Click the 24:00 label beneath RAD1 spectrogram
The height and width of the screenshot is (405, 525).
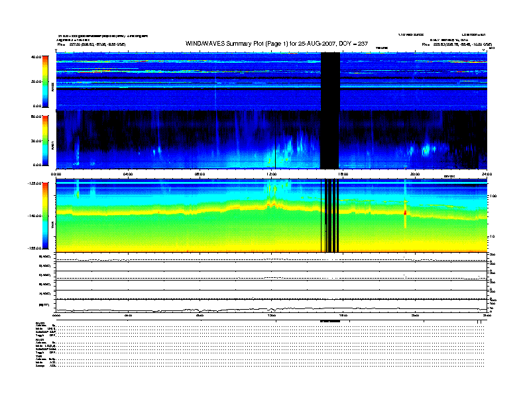[x=487, y=174]
